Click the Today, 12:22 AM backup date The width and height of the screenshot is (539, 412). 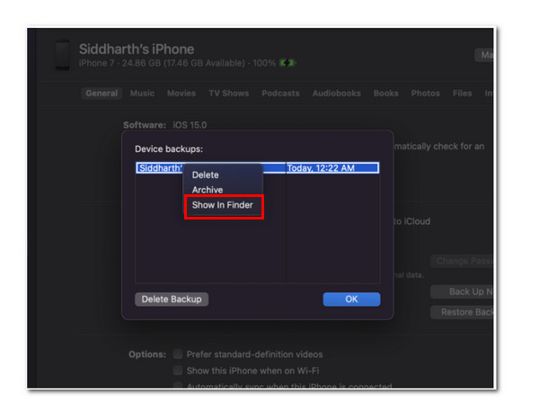321,168
